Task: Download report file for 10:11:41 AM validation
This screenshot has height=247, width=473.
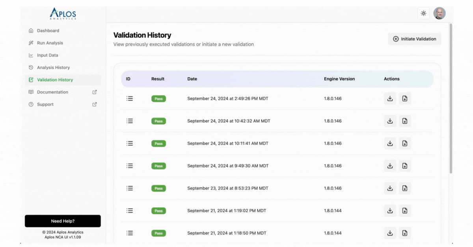Action: pos(405,143)
